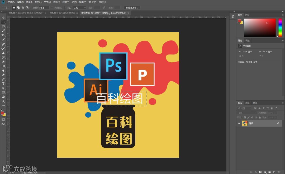
Task: Open the History panel icon in dock
Action: click(x=233, y=17)
